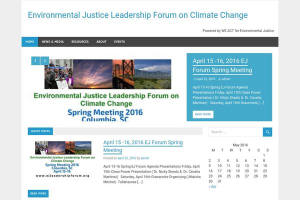Click the May 2016 calendar caption
300x200 pixels.
pyautogui.click(x=240, y=145)
